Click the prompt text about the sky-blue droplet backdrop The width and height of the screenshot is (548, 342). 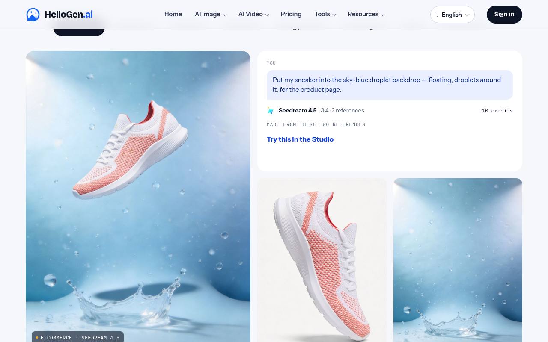pos(390,85)
